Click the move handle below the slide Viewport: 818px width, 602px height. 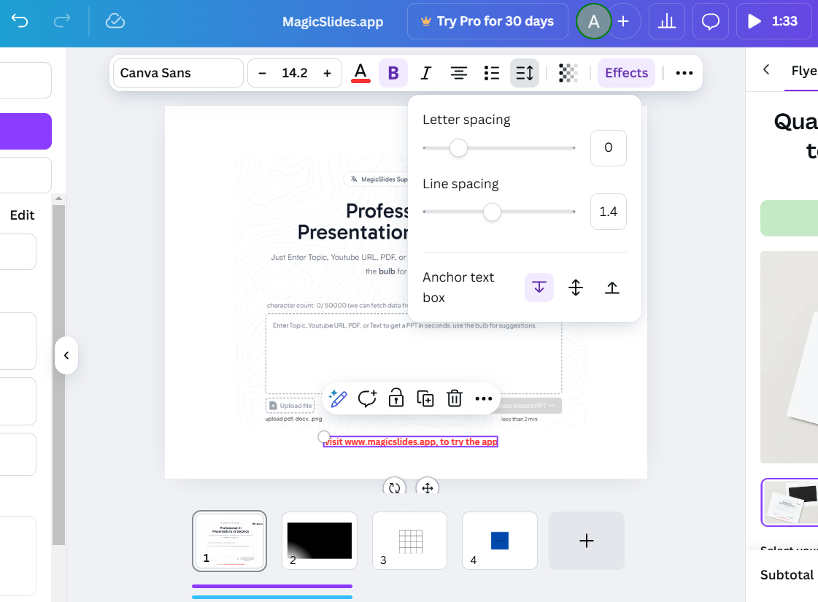(x=428, y=487)
